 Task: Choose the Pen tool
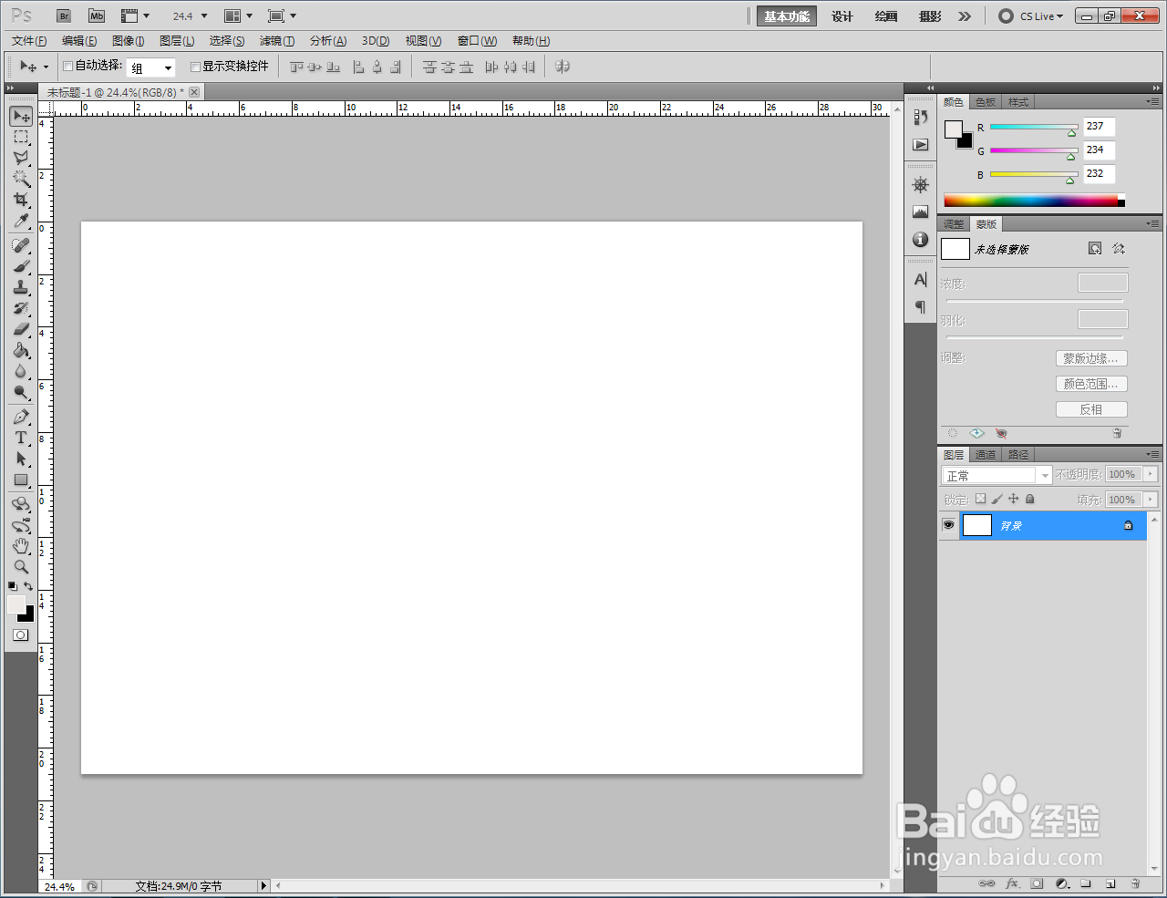(x=21, y=418)
